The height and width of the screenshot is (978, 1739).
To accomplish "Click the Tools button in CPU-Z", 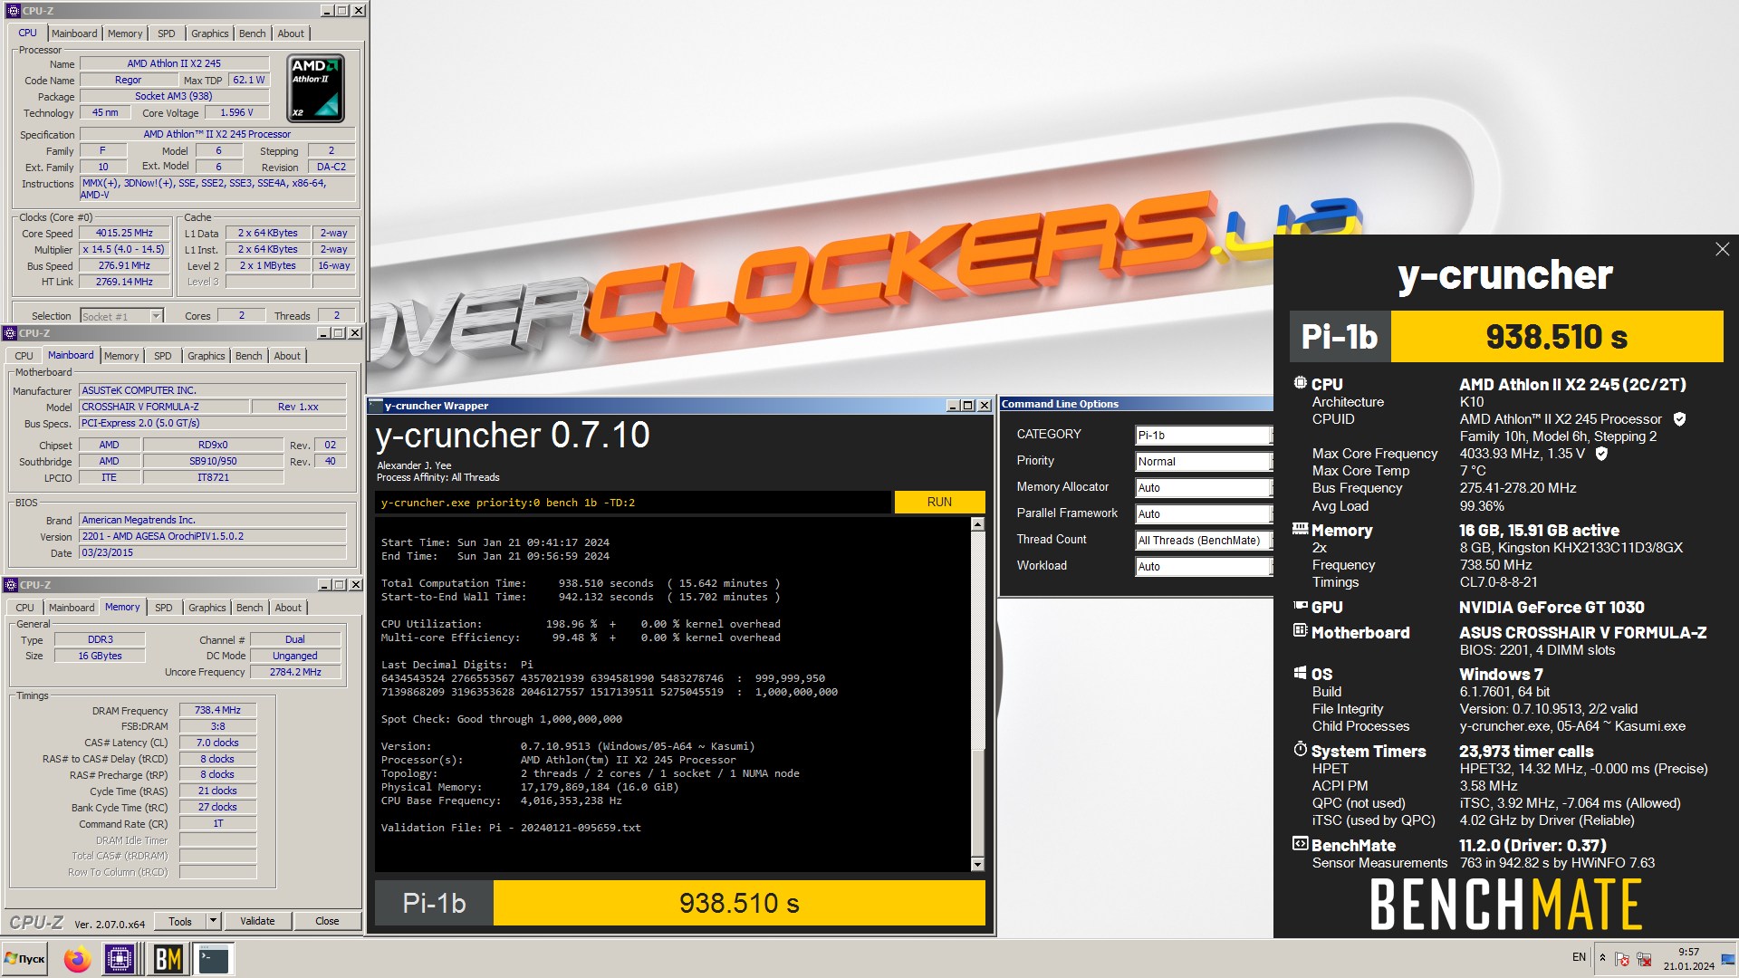I will point(180,921).
